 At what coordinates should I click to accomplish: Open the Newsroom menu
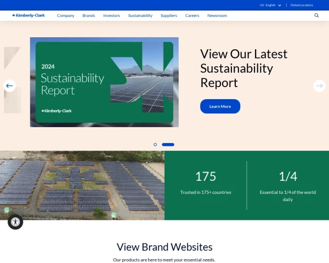click(217, 16)
